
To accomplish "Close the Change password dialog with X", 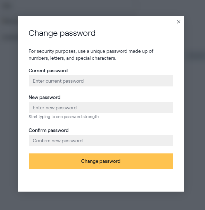I will pyautogui.click(x=179, y=22).
